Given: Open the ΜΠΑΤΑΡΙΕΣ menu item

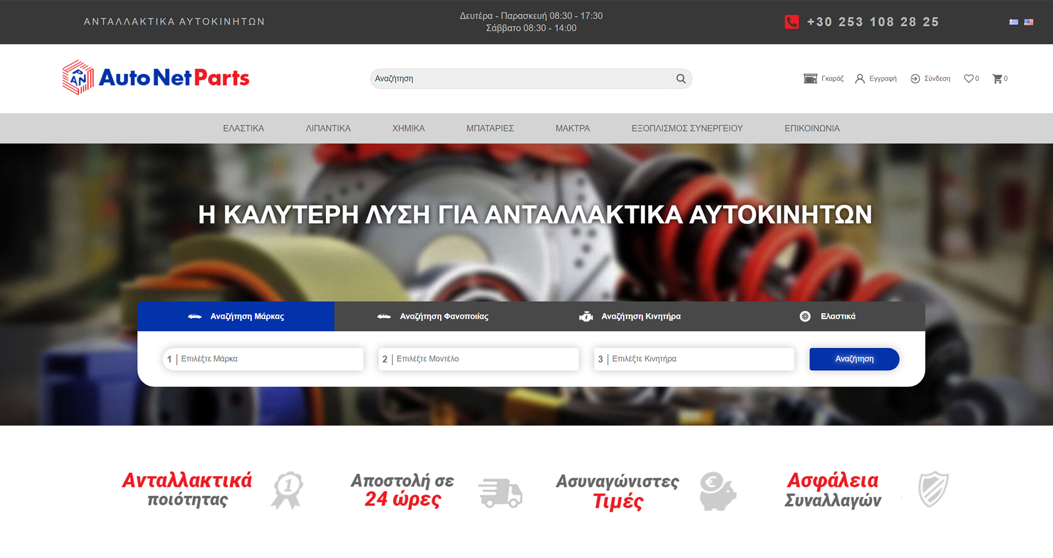Looking at the screenshot, I should tap(490, 129).
